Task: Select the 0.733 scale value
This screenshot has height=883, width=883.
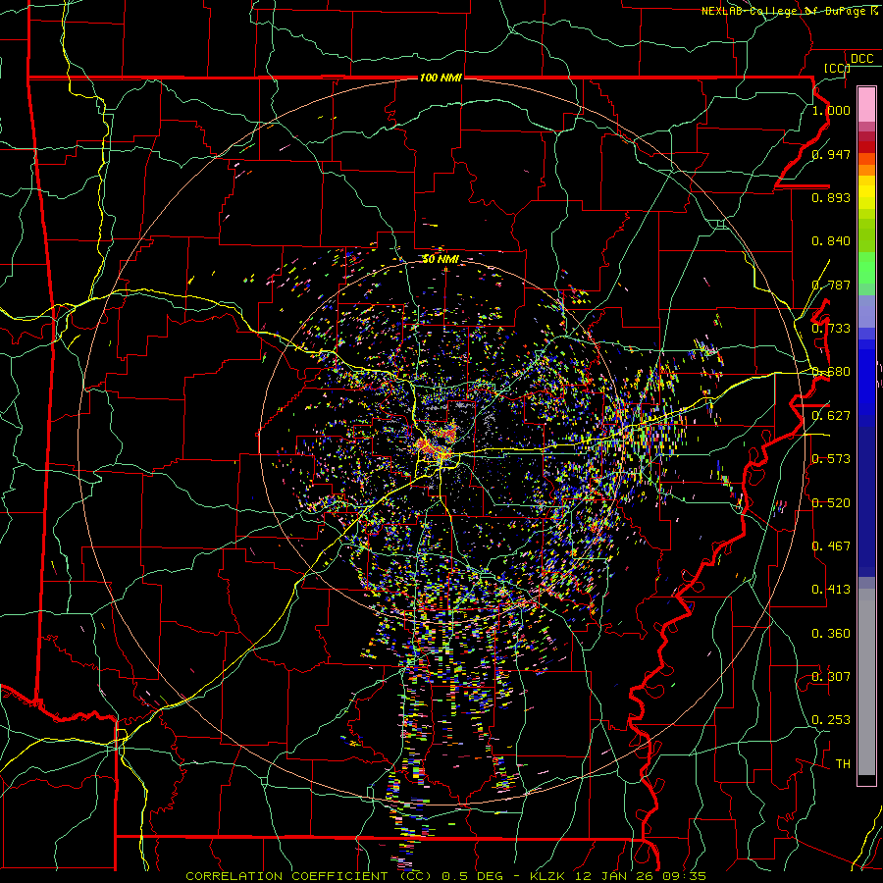Action: 831,329
